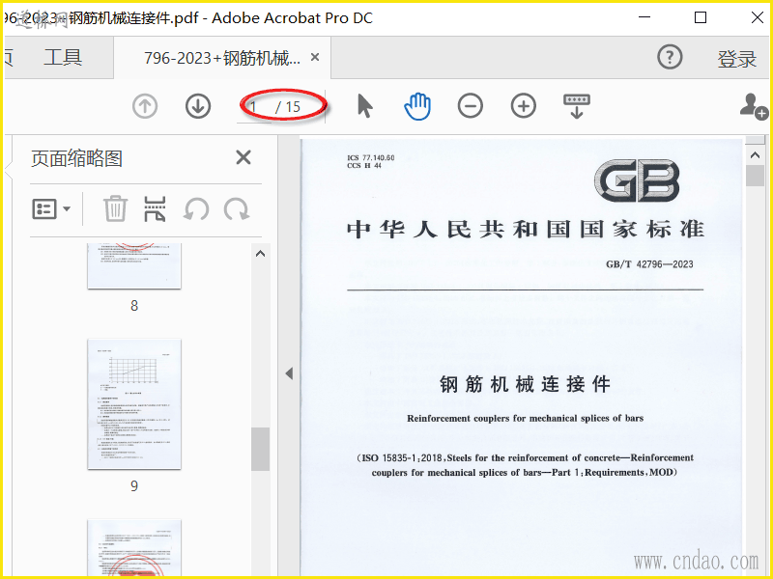Zoom out with the minus icon
The height and width of the screenshot is (579, 773).
(471, 106)
